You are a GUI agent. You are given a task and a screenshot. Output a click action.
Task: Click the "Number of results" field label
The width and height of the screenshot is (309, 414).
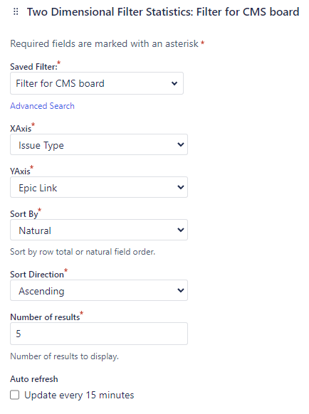45,317
